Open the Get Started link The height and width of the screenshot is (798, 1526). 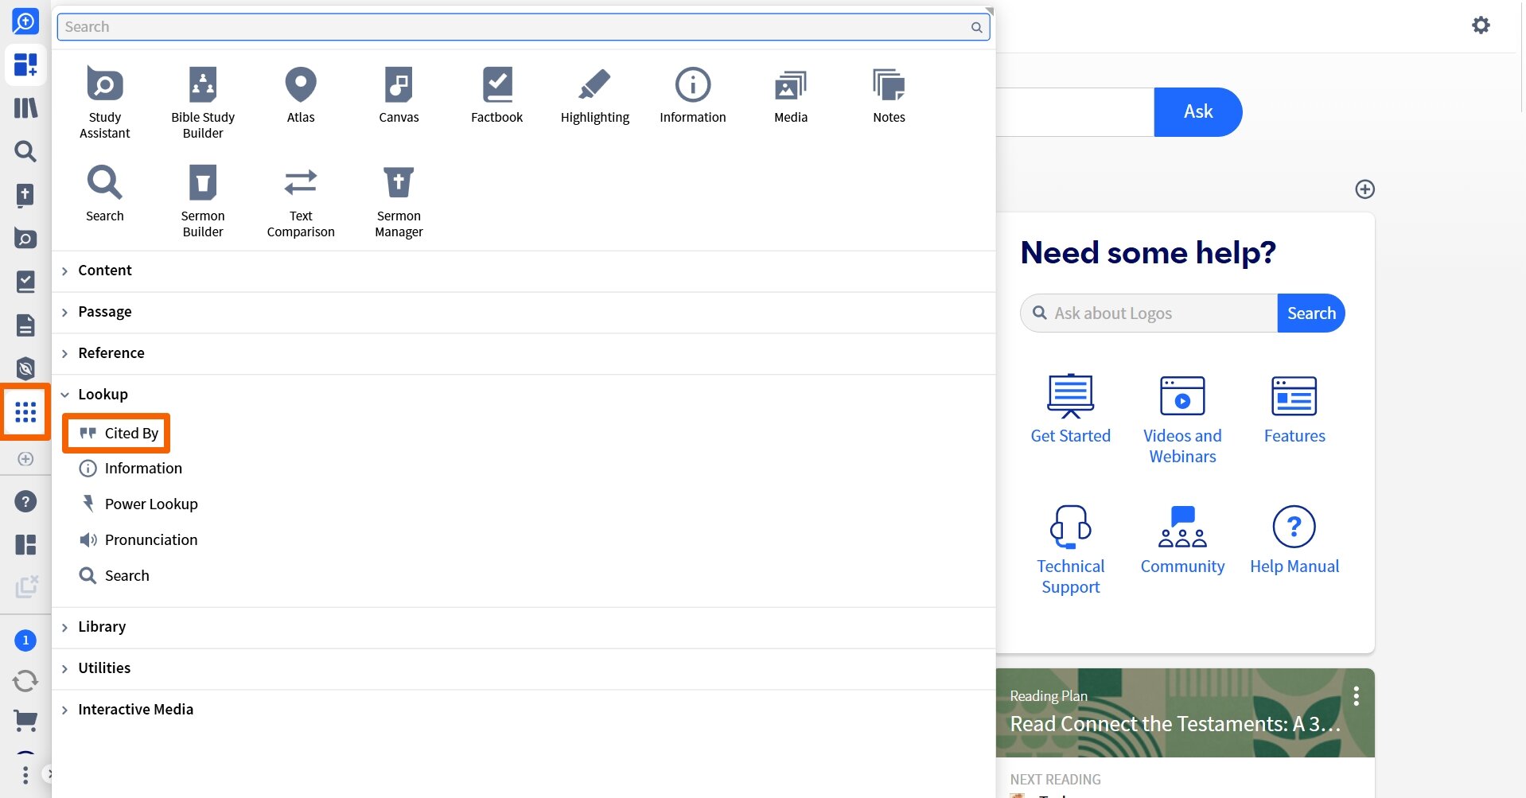click(x=1070, y=409)
